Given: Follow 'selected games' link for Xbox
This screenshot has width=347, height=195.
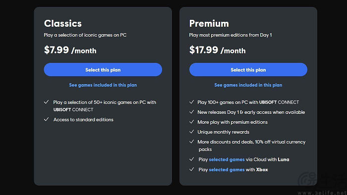Looking at the screenshot, I should point(227,170).
